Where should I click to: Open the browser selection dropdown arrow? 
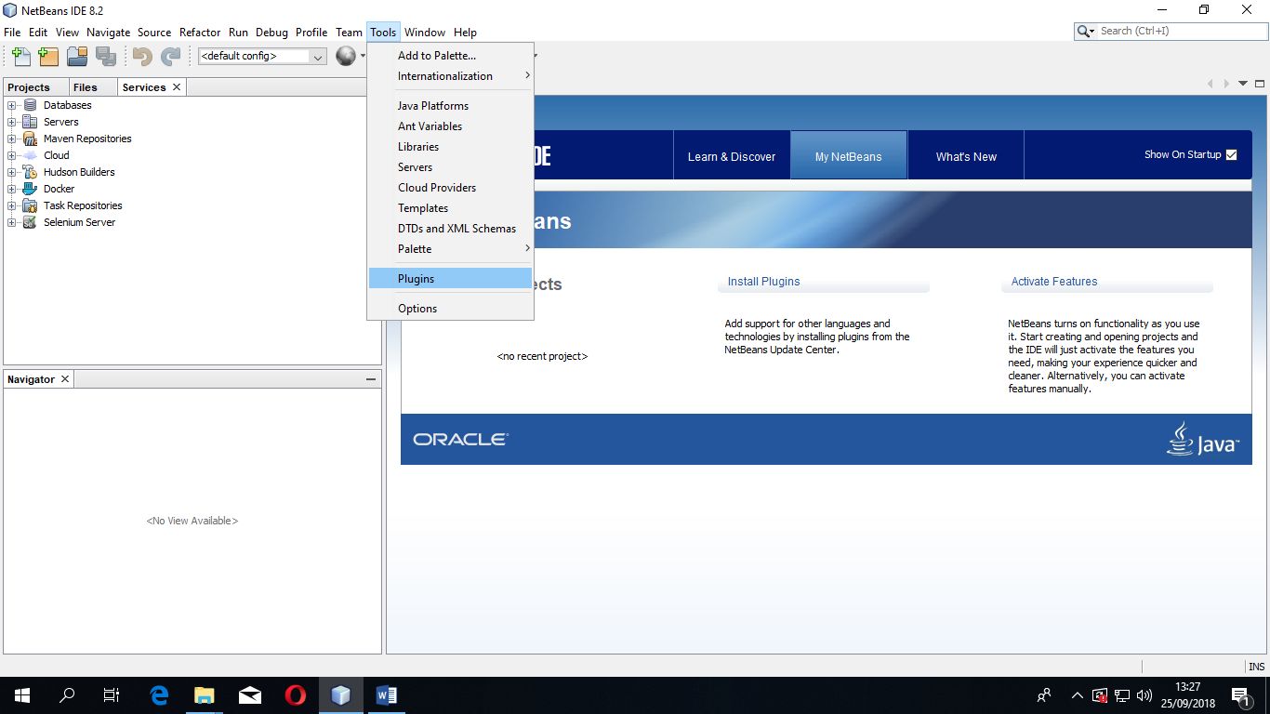click(364, 56)
